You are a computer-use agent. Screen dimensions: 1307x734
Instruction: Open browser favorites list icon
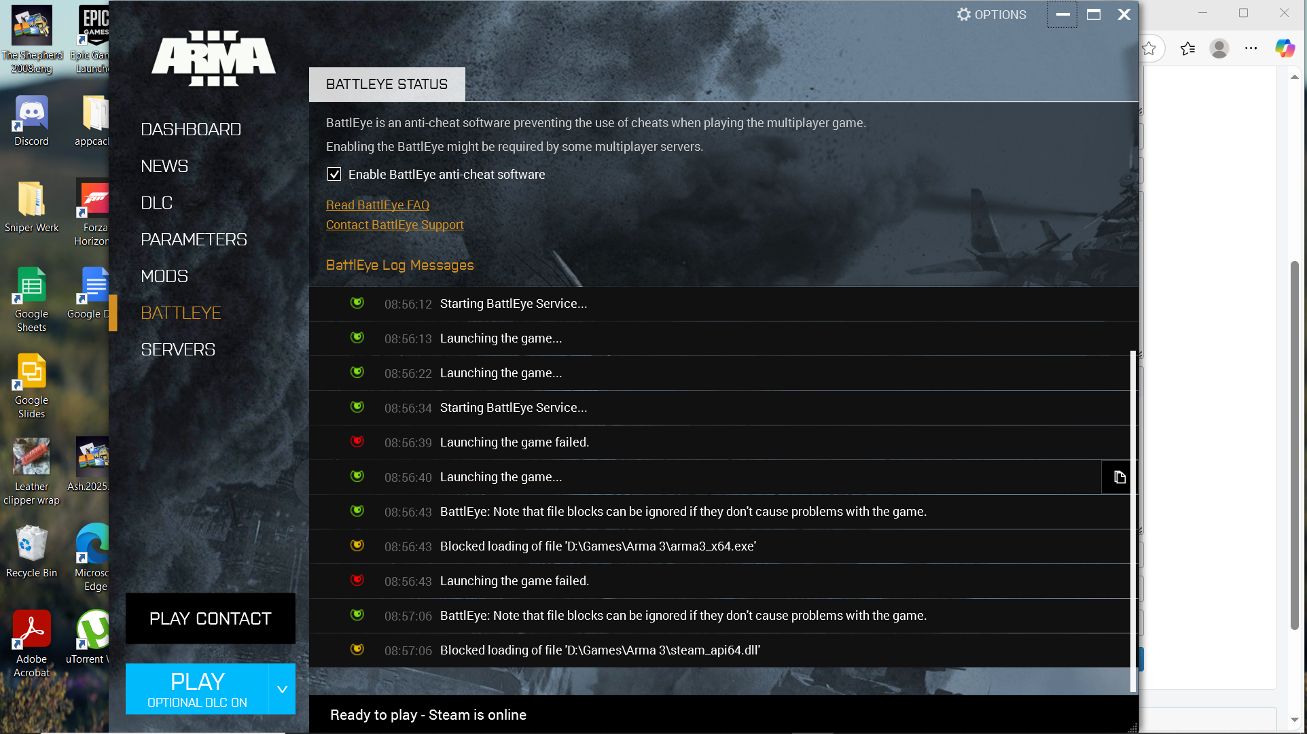pyautogui.click(x=1187, y=48)
